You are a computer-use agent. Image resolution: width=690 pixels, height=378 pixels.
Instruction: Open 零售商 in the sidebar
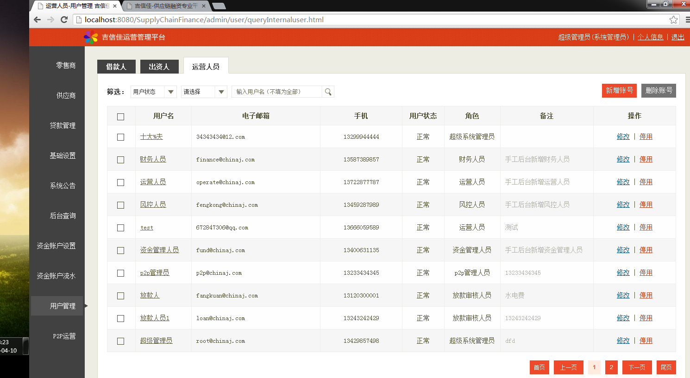coord(66,65)
